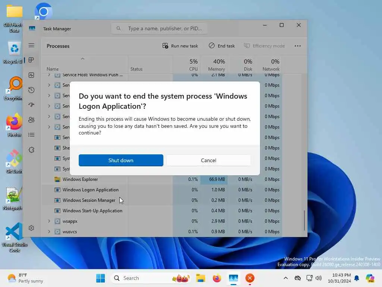The height and width of the screenshot is (287, 382).
Task: Confirm with the Shut down button
Action: (121, 160)
